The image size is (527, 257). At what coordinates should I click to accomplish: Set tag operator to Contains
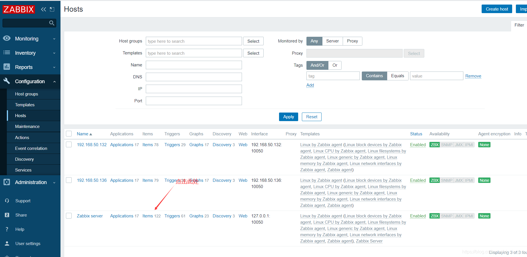point(374,76)
